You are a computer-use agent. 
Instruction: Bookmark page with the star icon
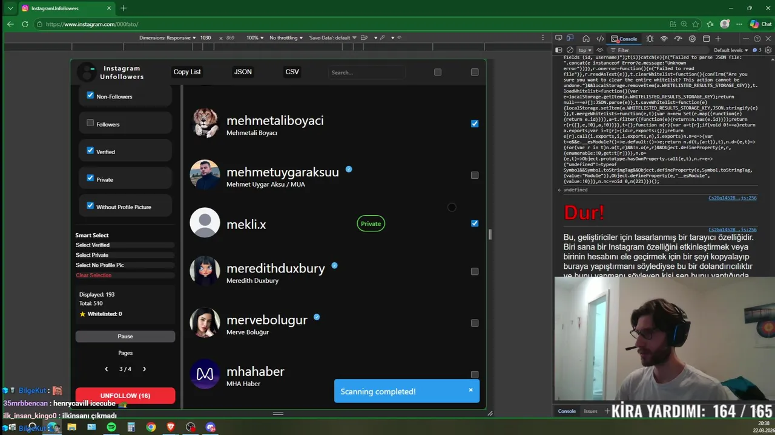695,24
